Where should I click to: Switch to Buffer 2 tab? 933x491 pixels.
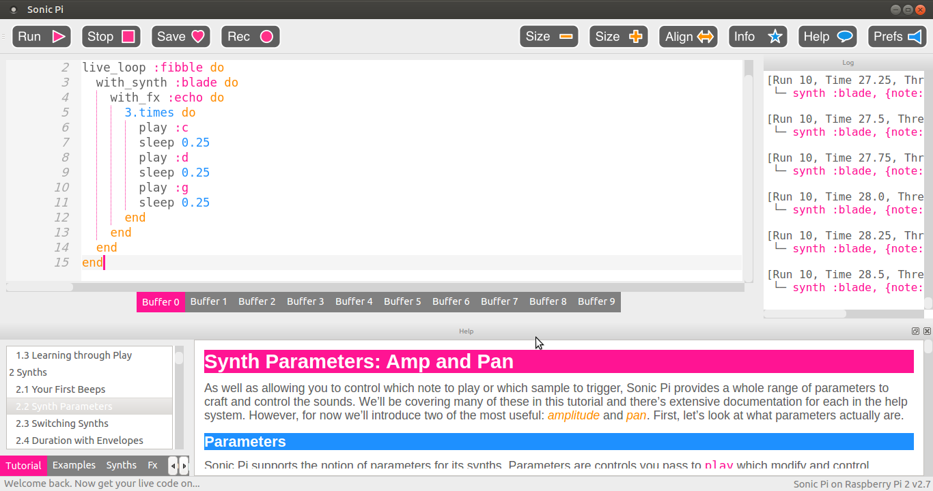(x=257, y=302)
